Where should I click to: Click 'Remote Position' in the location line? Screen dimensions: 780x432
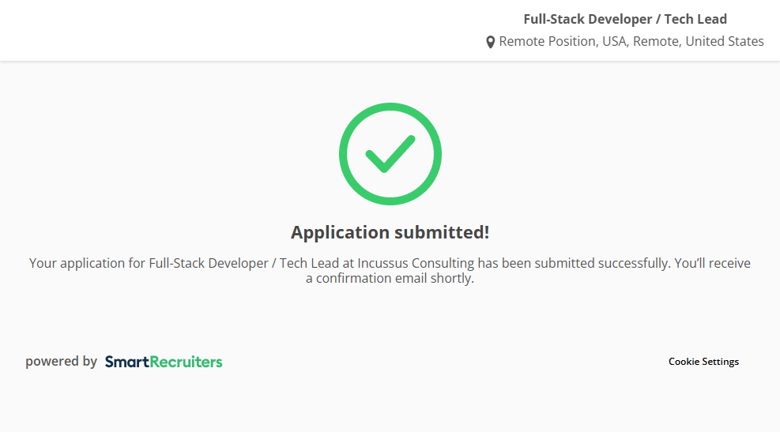[x=547, y=41]
